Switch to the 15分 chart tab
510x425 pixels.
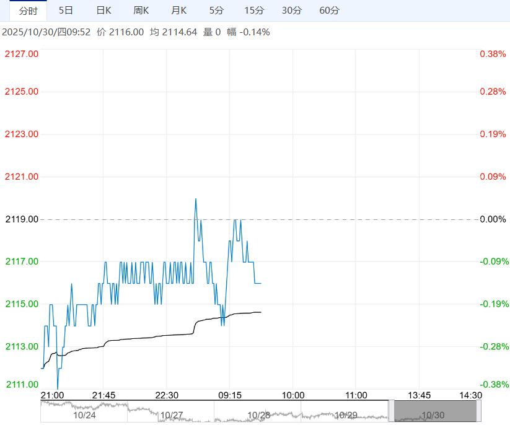(254, 11)
